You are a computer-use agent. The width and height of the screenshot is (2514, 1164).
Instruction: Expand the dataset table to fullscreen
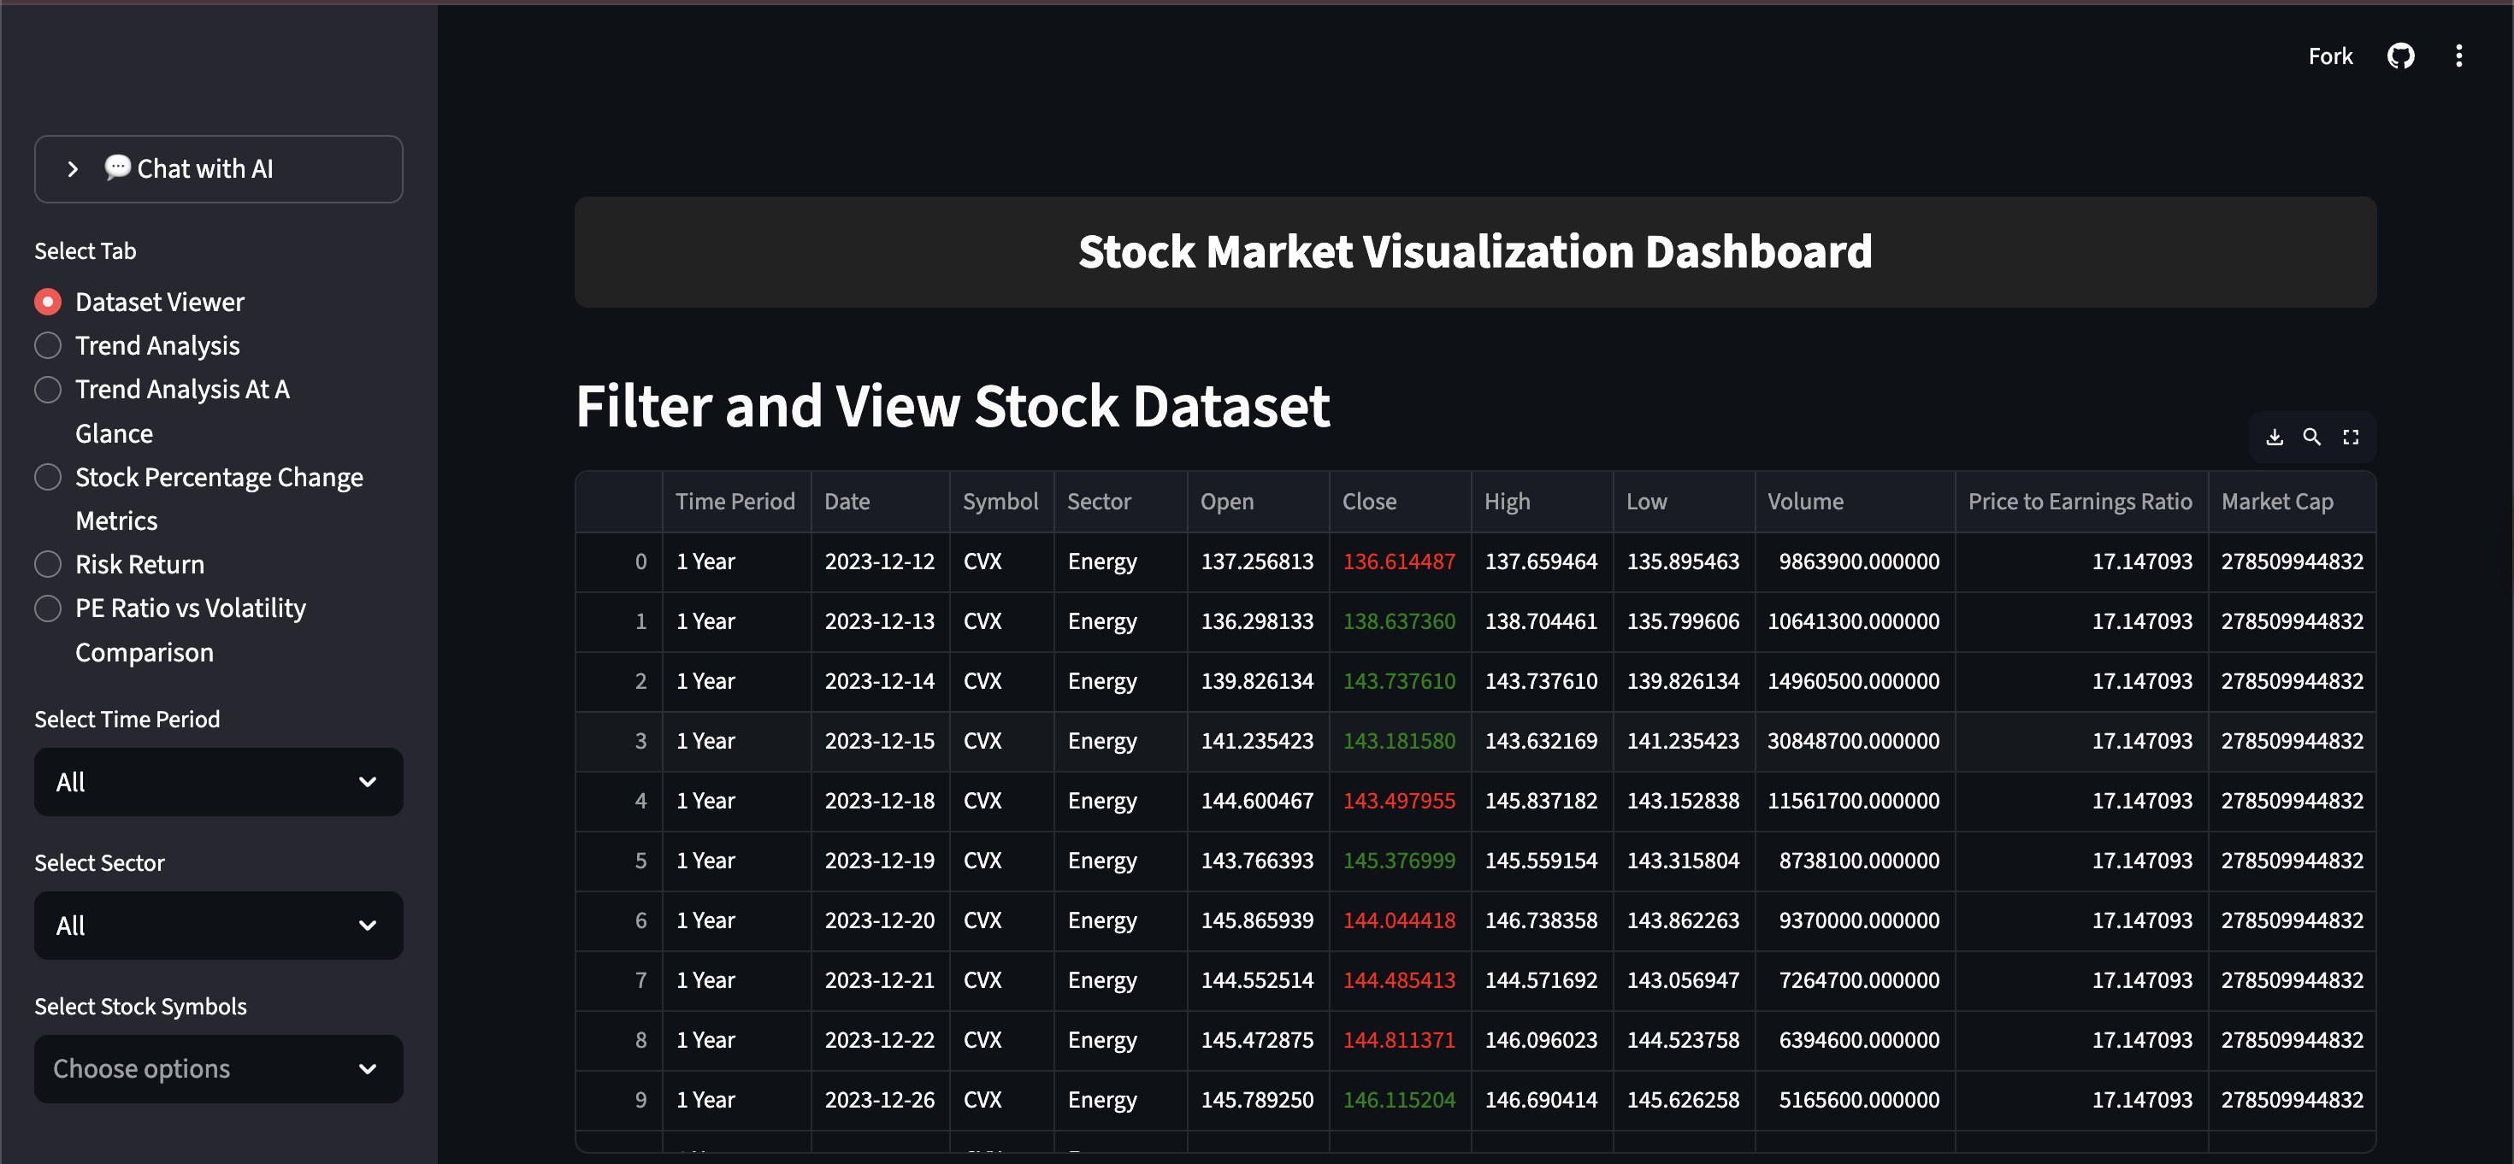pos(2351,436)
